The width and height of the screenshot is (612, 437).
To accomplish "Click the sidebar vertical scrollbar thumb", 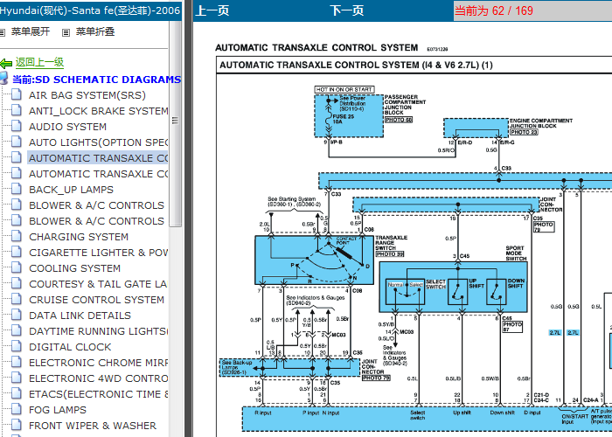I will pos(175,121).
